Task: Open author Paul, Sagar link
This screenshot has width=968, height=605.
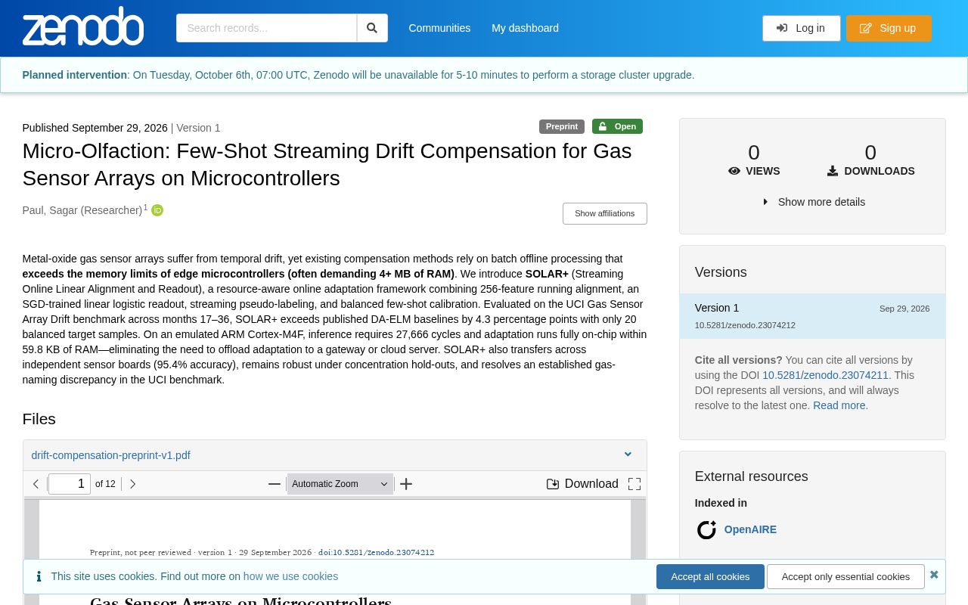Action: [x=82, y=210]
